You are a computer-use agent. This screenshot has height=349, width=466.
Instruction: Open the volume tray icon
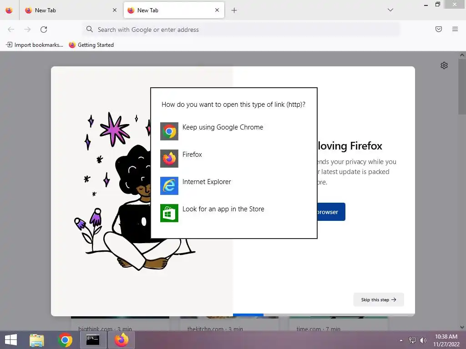(423, 340)
